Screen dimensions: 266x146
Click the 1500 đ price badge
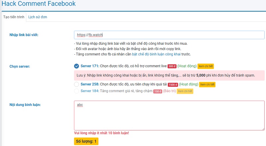(173, 85)
